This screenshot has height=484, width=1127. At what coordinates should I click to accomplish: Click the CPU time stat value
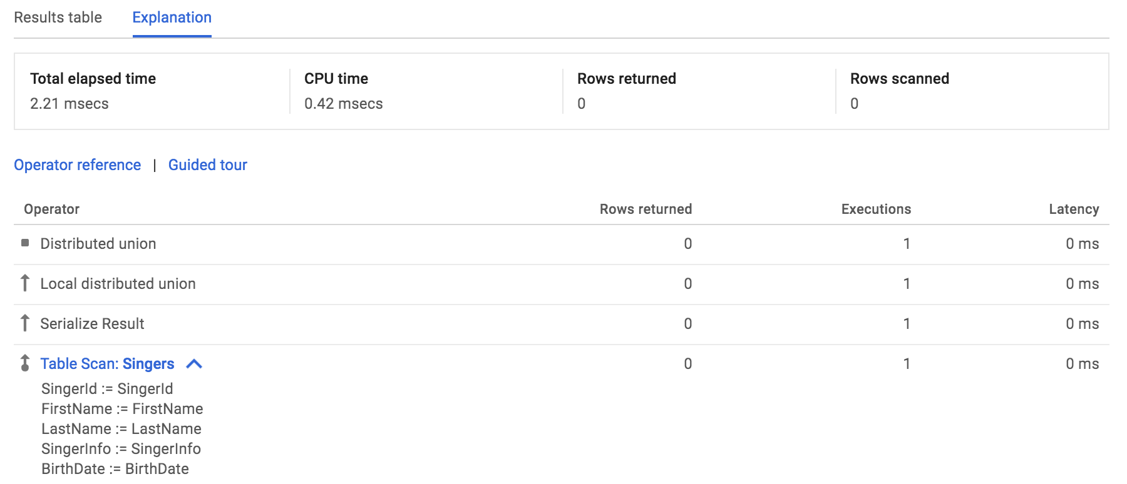coord(344,104)
